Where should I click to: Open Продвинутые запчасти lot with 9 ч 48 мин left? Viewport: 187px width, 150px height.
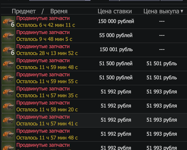coord(43,32)
